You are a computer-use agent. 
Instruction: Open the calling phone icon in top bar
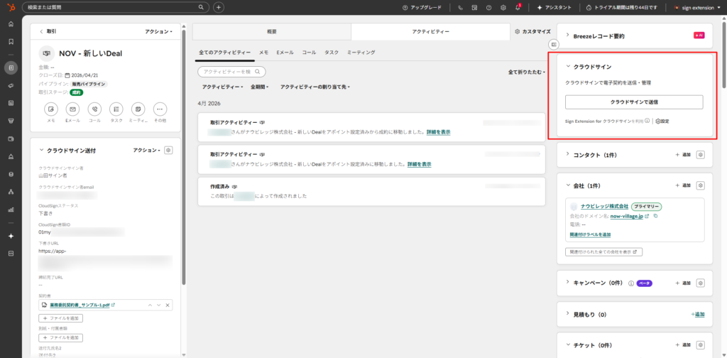click(x=460, y=7)
